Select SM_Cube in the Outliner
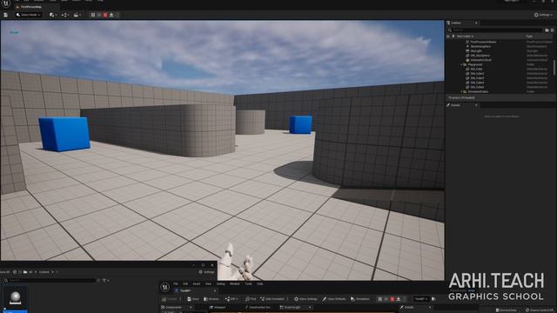The width and height of the screenshot is (557, 313). (x=476, y=70)
